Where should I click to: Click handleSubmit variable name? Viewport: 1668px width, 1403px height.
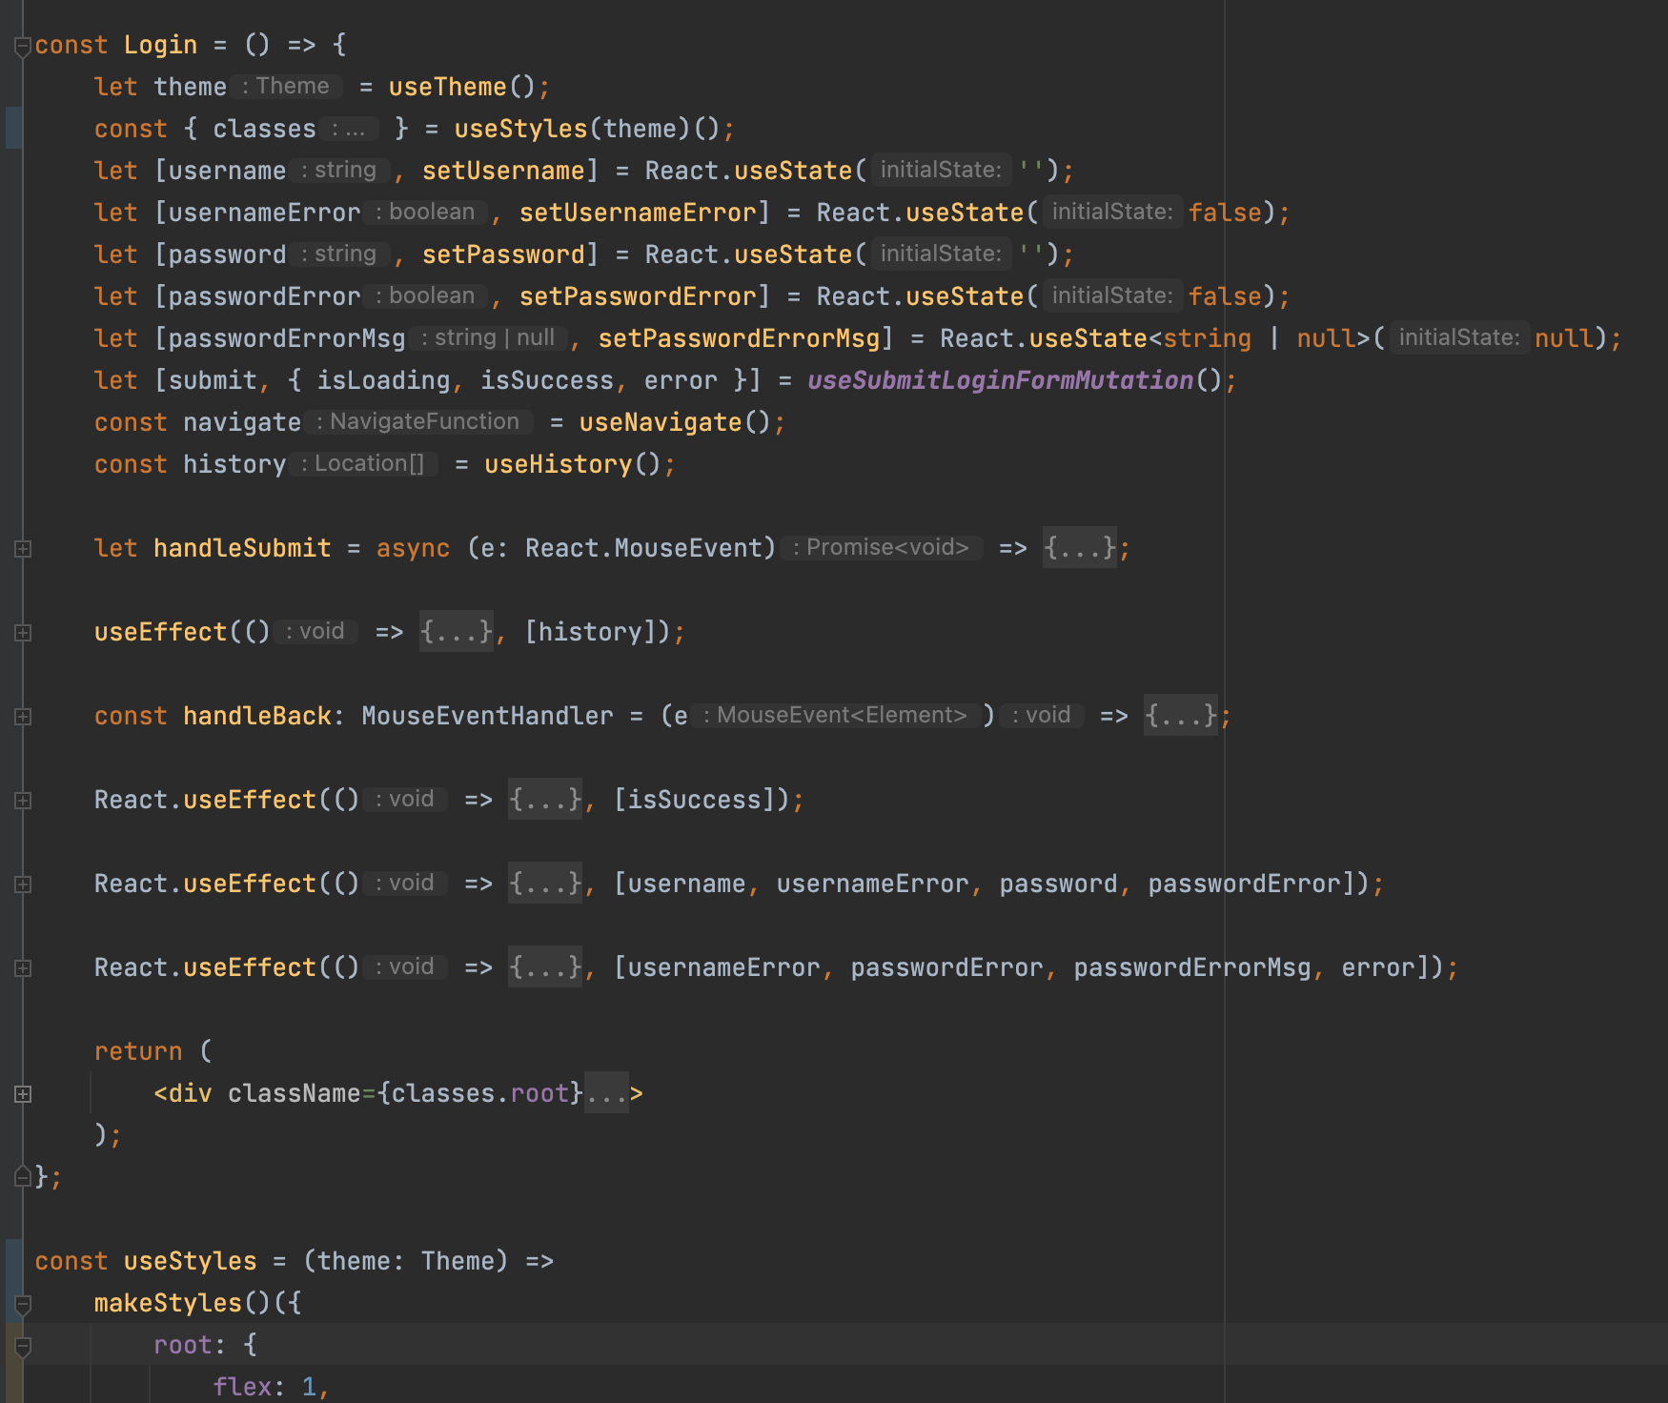(242, 548)
